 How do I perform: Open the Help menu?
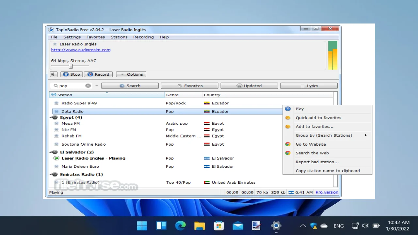(x=164, y=37)
